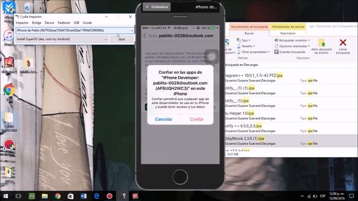Tap the iPhone home button
358x201 pixels.
(x=180, y=177)
